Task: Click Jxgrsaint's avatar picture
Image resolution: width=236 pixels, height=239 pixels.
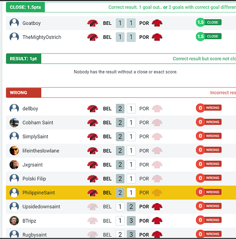Action: click(14, 165)
